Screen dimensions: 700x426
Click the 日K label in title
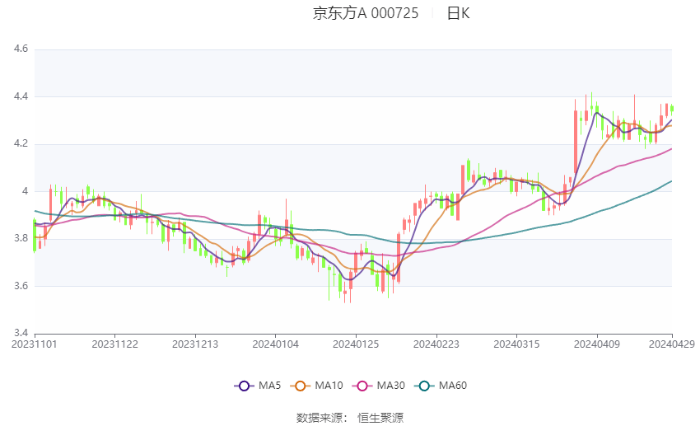point(458,13)
